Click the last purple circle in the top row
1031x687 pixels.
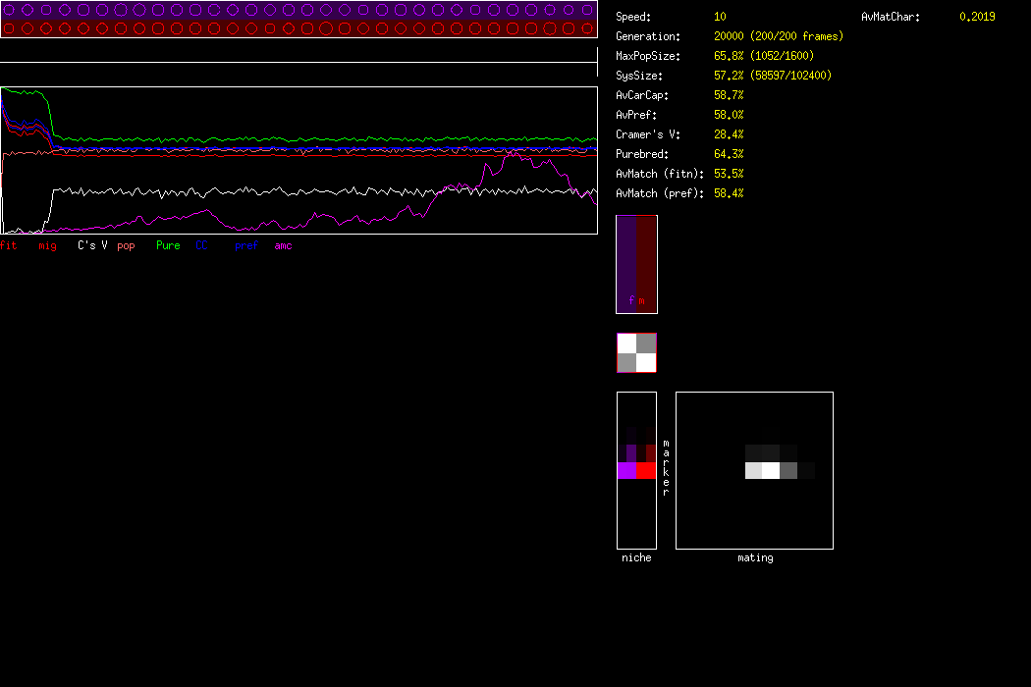point(587,10)
